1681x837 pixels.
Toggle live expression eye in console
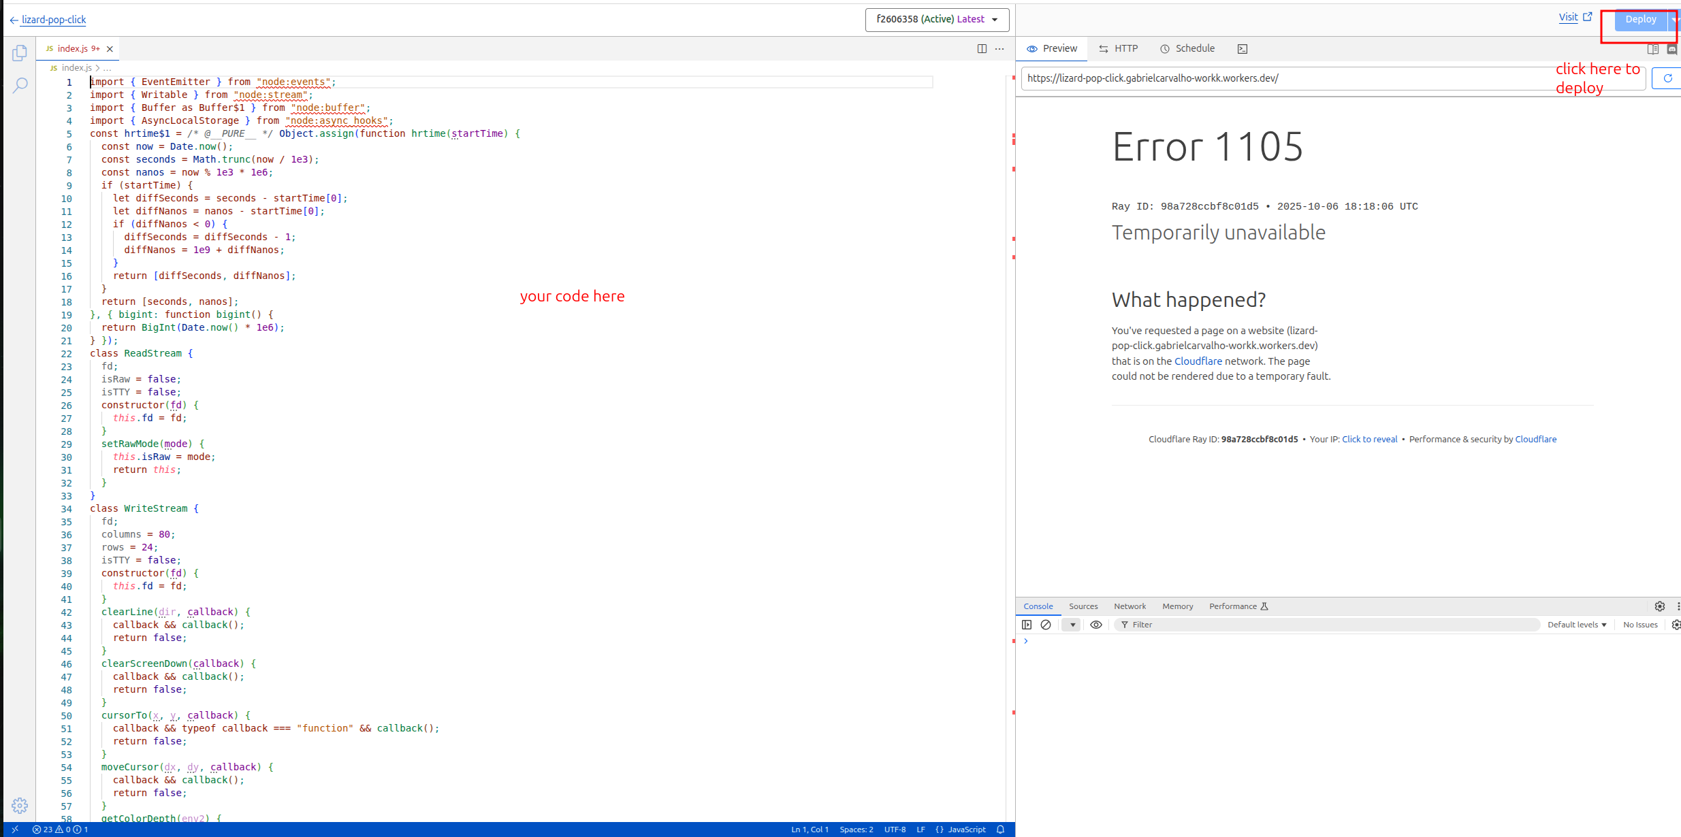click(1095, 625)
